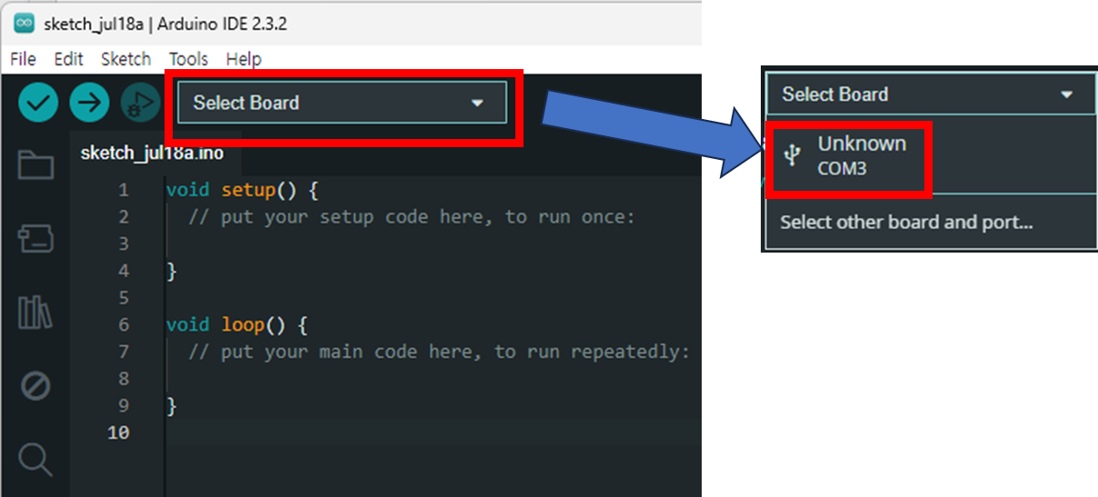Open the Library Manager panel

point(35,313)
